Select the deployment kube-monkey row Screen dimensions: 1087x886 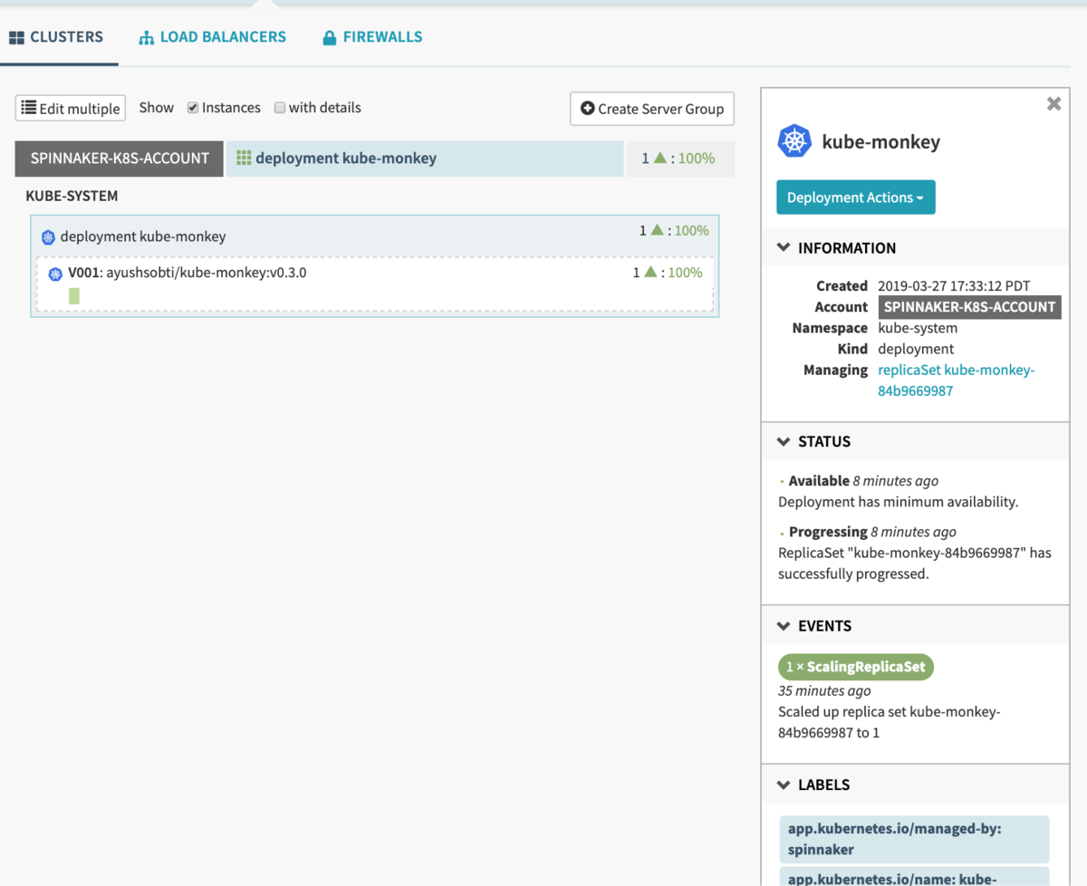pos(375,236)
